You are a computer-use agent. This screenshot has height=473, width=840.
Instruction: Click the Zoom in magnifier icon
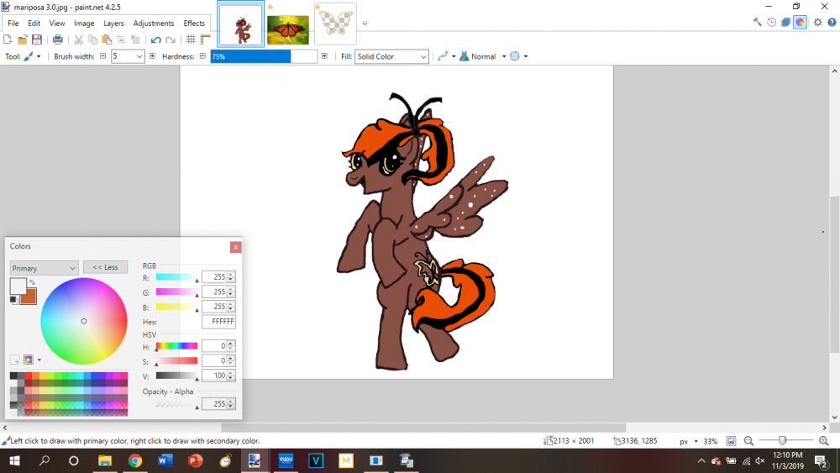[824, 441]
